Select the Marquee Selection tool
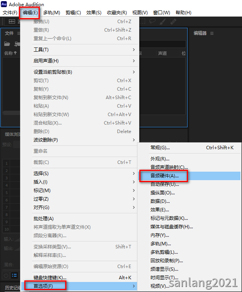The height and width of the screenshot is (292, 242). click(142, 21)
